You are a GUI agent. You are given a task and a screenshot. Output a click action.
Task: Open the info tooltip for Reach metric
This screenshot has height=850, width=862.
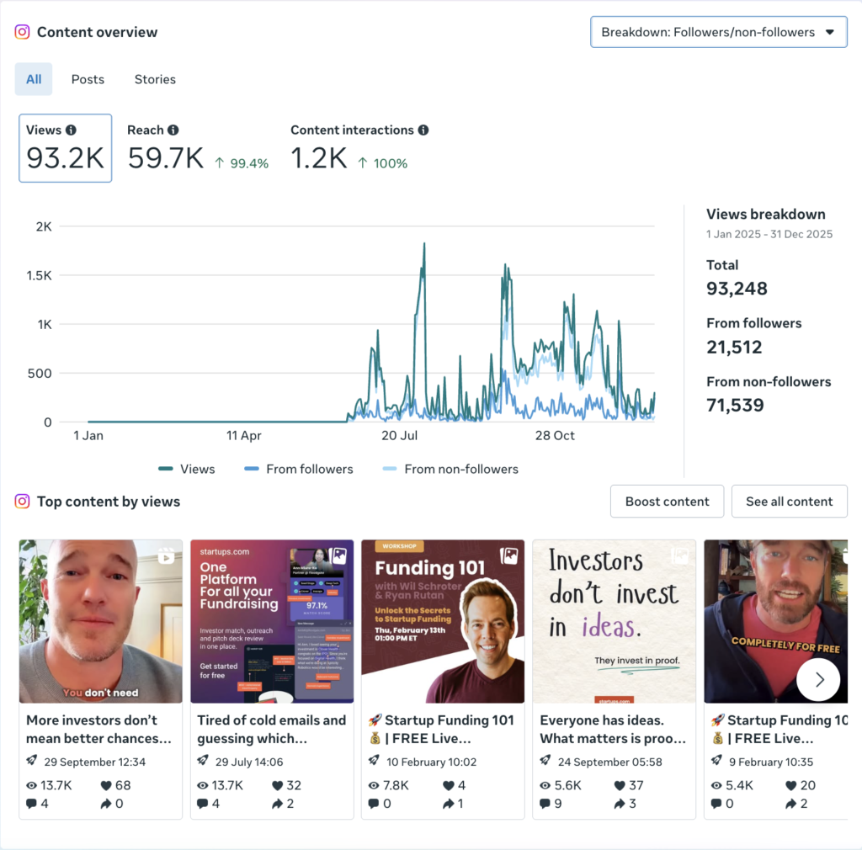coord(173,130)
